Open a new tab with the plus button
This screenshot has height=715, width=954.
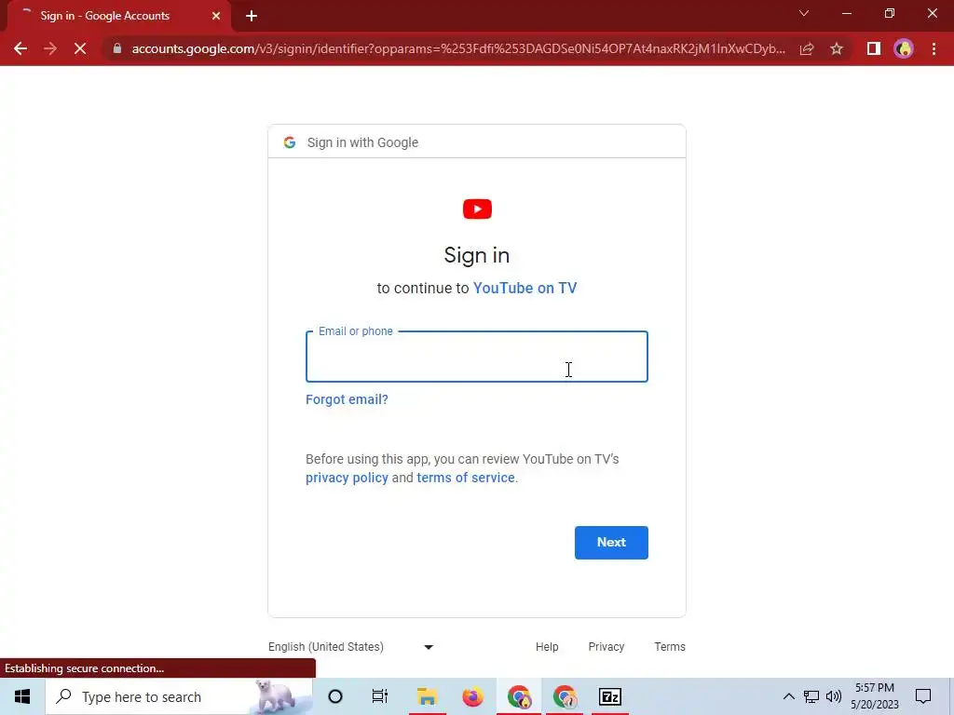coord(252,16)
